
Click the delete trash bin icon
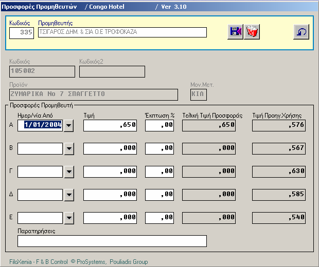click(x=252, y=32)
